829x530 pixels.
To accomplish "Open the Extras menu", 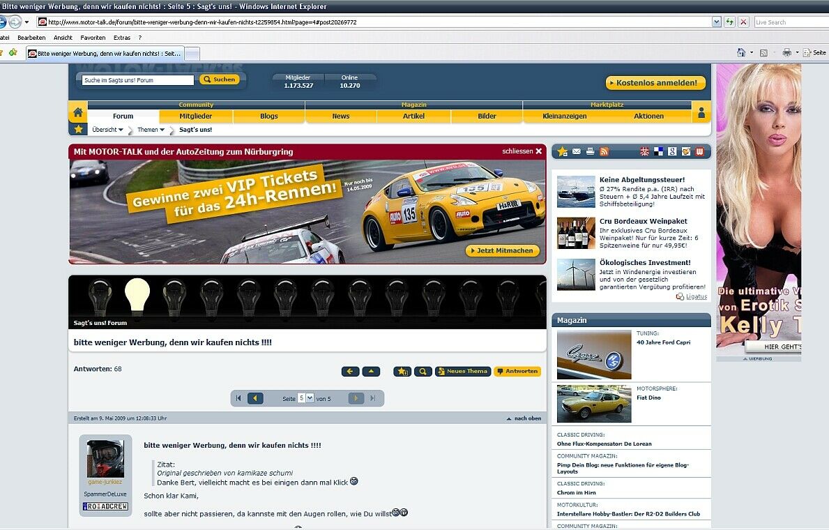I will [121, 38].
